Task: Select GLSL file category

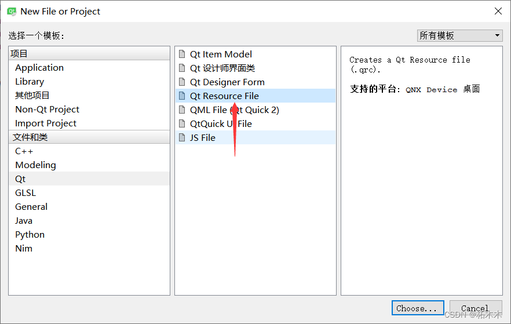Action: pyautogui.click(x=89, y=192)
